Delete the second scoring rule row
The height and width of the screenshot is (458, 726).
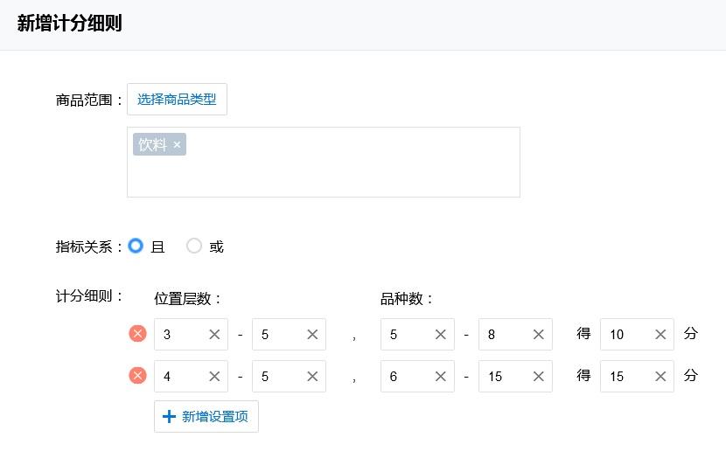click(x=137, y=375)
